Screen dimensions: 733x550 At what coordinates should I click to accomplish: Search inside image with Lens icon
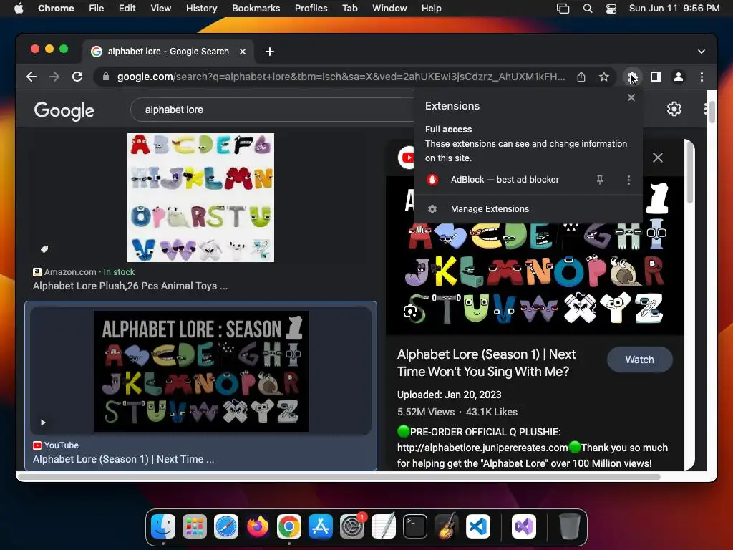coord(410,312)
